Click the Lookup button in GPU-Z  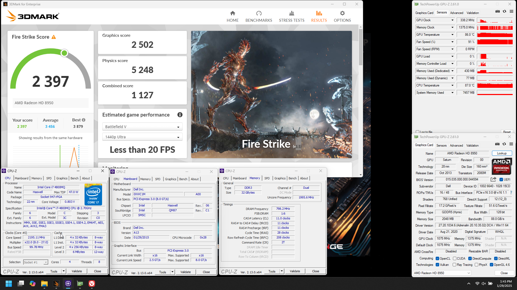click(x=502, y=153)
